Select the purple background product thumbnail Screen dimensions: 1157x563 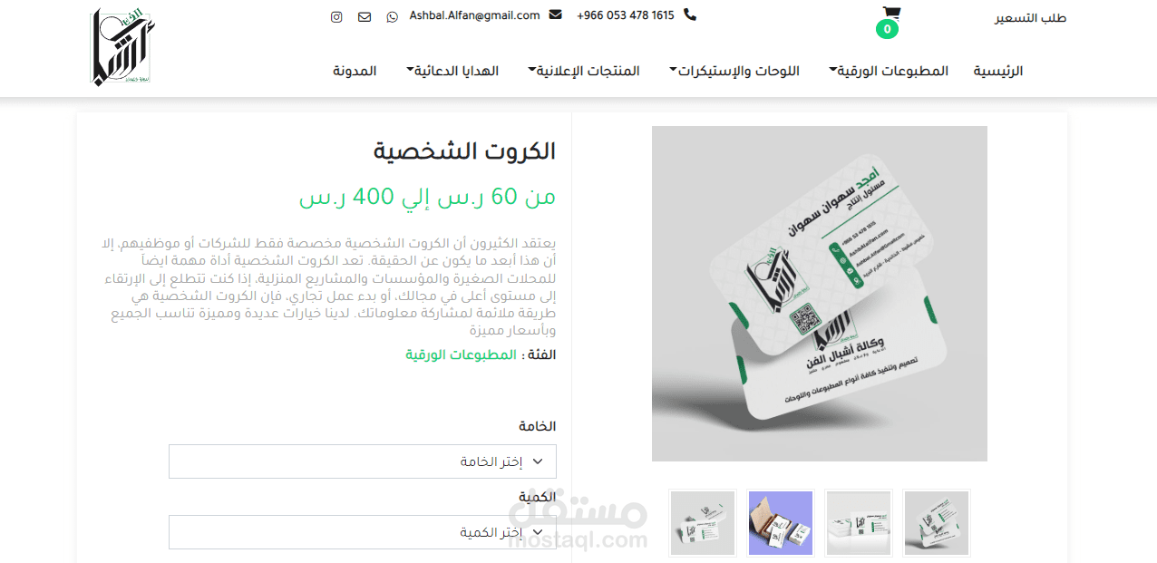(x=781, y=523)
